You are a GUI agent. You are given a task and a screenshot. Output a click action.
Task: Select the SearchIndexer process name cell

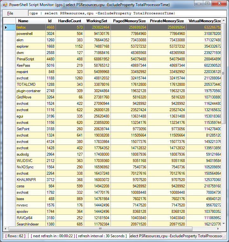coord(30,224)
